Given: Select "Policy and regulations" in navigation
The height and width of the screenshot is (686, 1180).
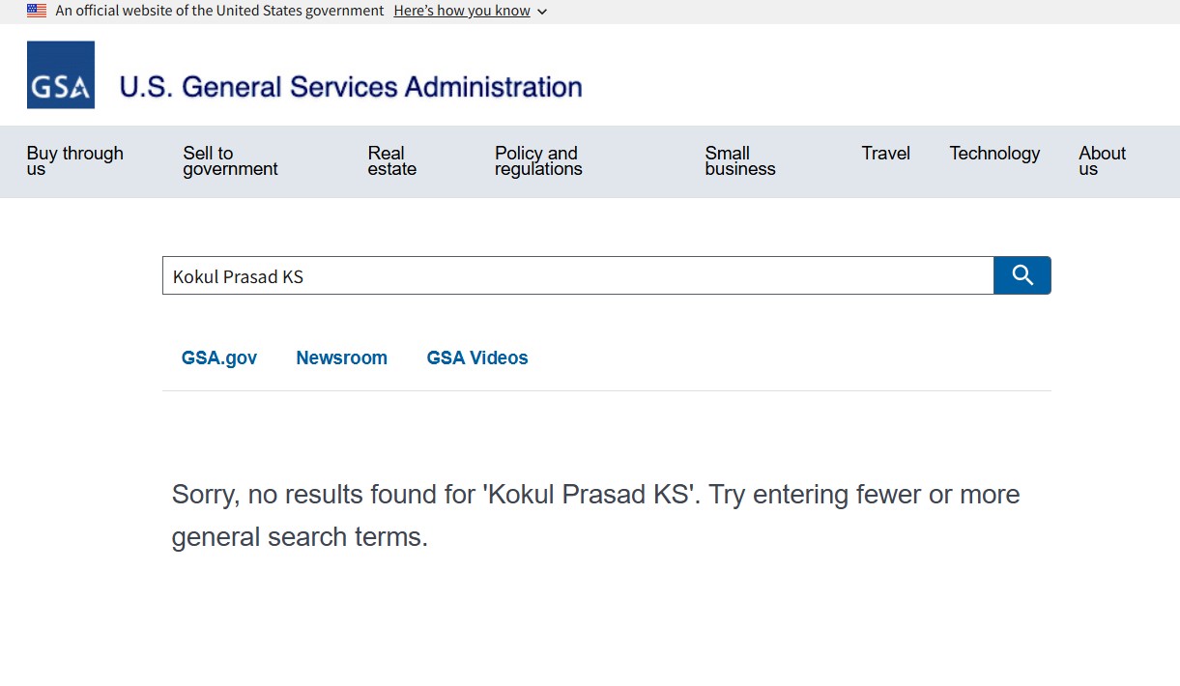Looking at the screenshot, I should pos(538,160).
